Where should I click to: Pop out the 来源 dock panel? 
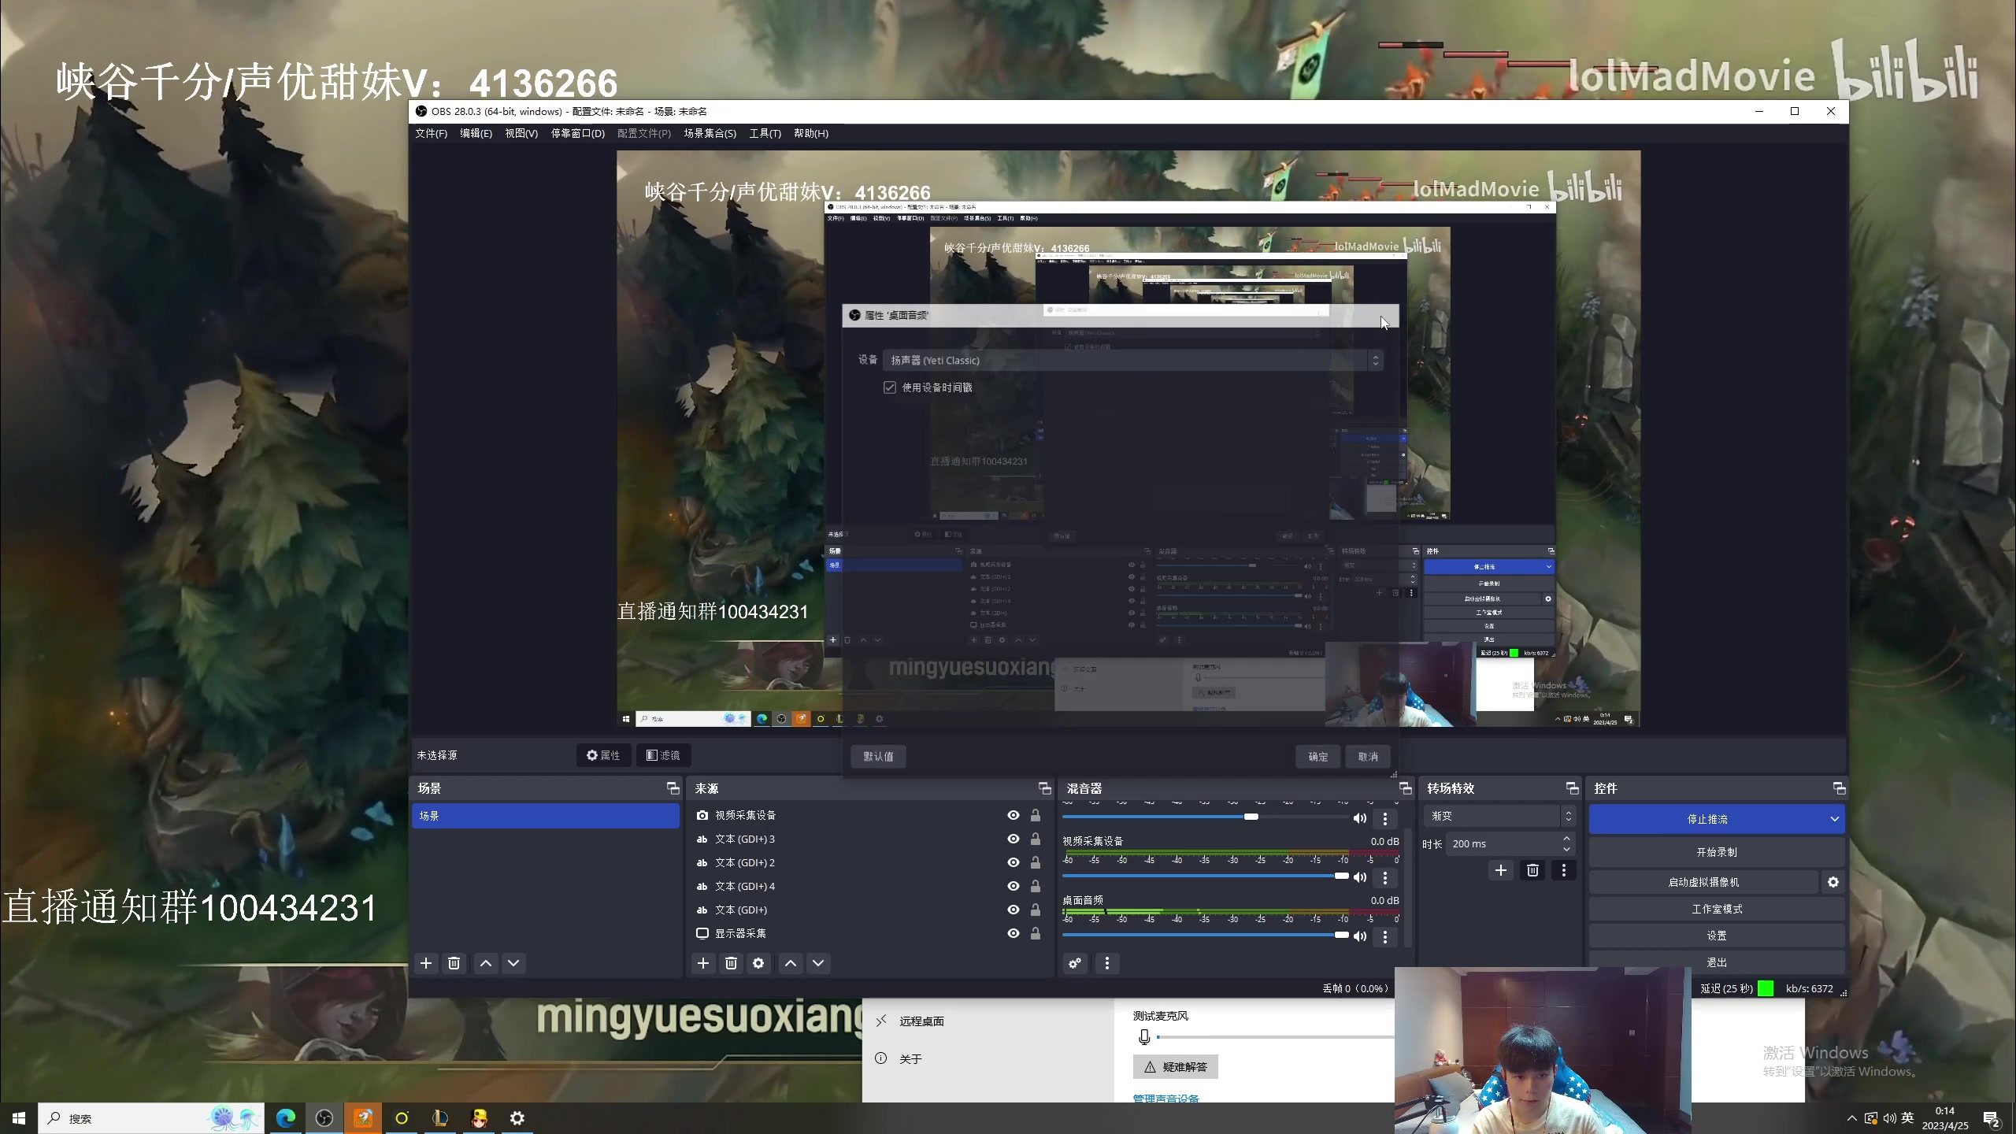click(1044, 788)
